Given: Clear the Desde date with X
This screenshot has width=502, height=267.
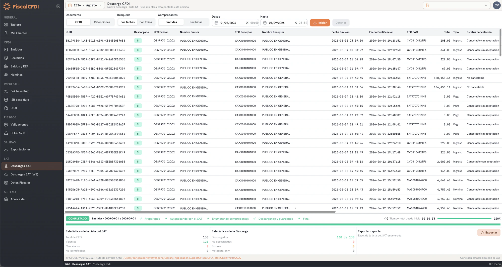Looking at the screenshot, I should point(247,23).
